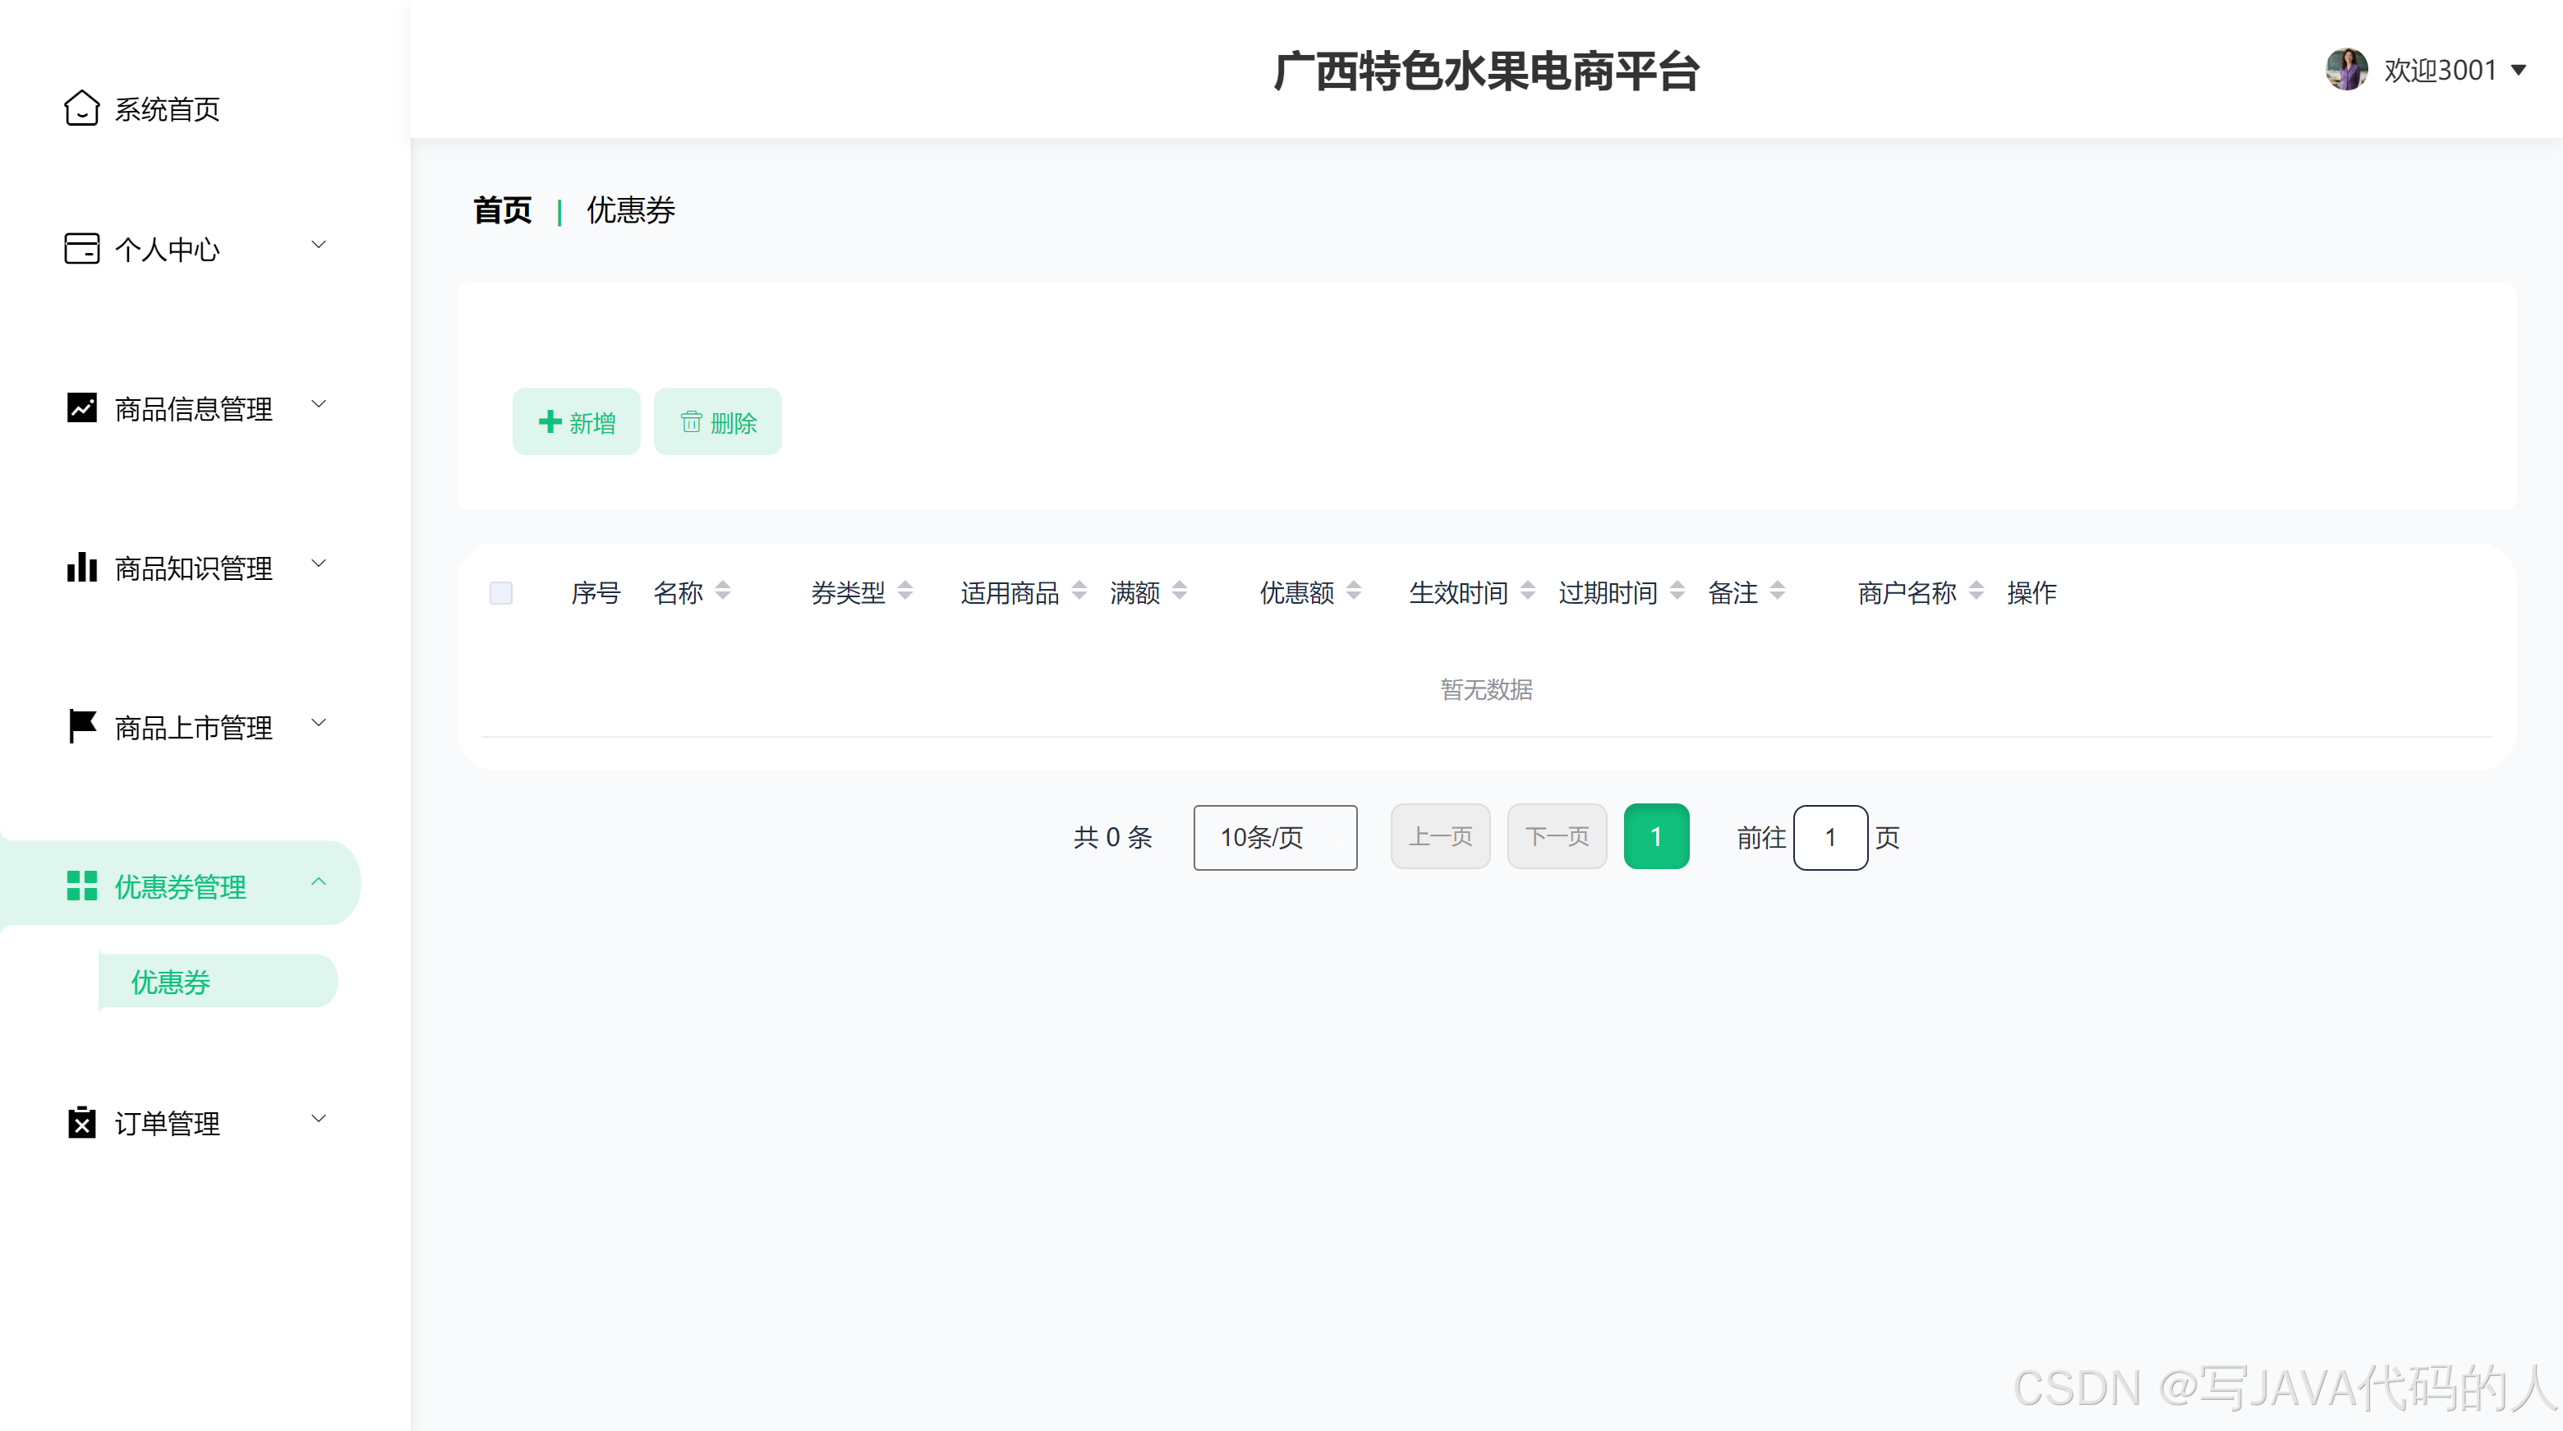Open the 欢迎3001 user dropdown arrow

click(x=2519, y=71)
